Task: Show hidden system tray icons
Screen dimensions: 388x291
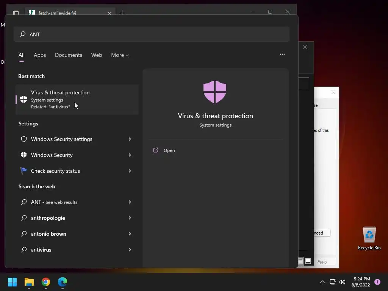Action: pyautogui.click(x=322, y=282)
